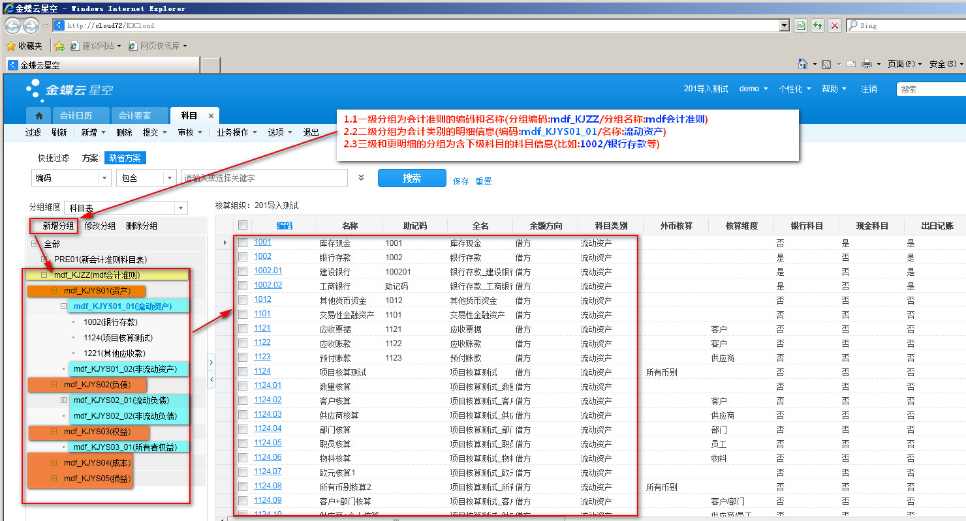Viewport: 966px width, 521px height.
Task: Click the 修改分组 button
Action: click(x=101, y=226)
